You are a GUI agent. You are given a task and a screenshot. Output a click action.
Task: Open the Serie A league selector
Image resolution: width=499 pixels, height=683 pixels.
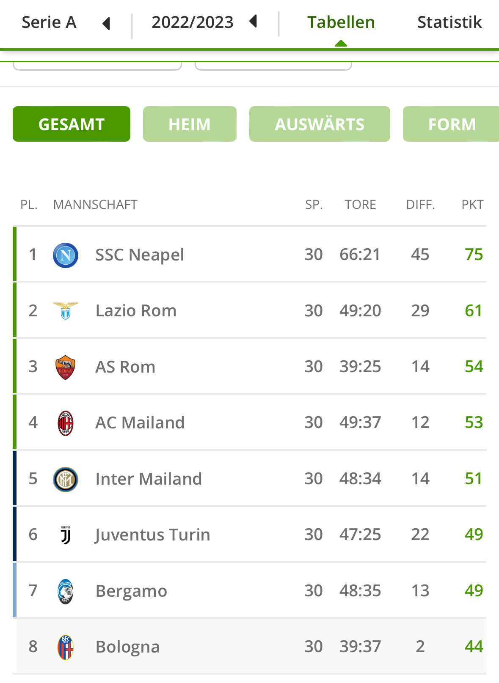49,22
